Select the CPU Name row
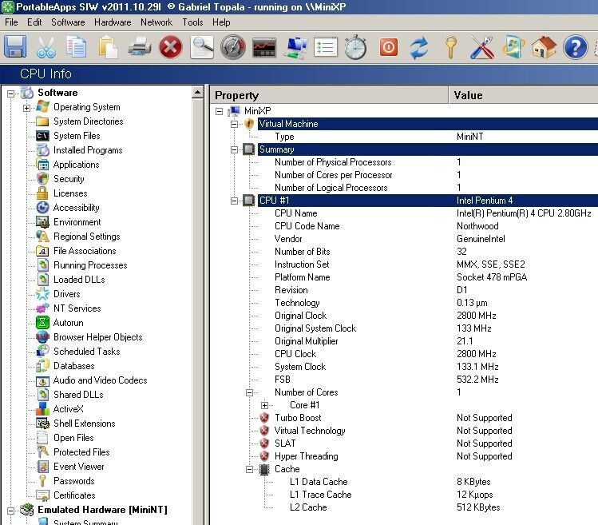Screen dimensions: 598x525 coord(428,213)
